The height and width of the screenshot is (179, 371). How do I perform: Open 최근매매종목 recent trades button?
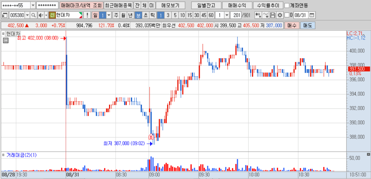118,5
